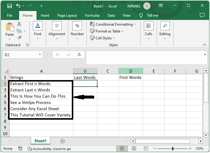
Task: Click the Copy icon
Action: coord(19,31)
